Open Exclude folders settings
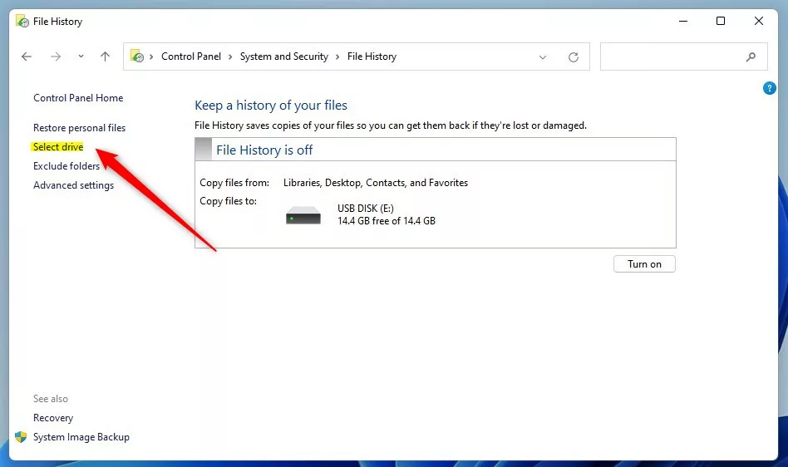 [x=66, y=165]
